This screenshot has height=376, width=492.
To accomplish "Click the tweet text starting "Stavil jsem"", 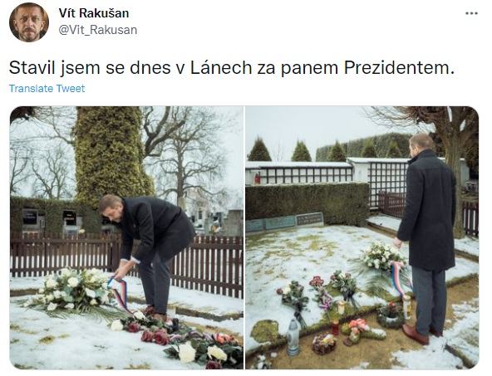I will (x=232, y=68).
